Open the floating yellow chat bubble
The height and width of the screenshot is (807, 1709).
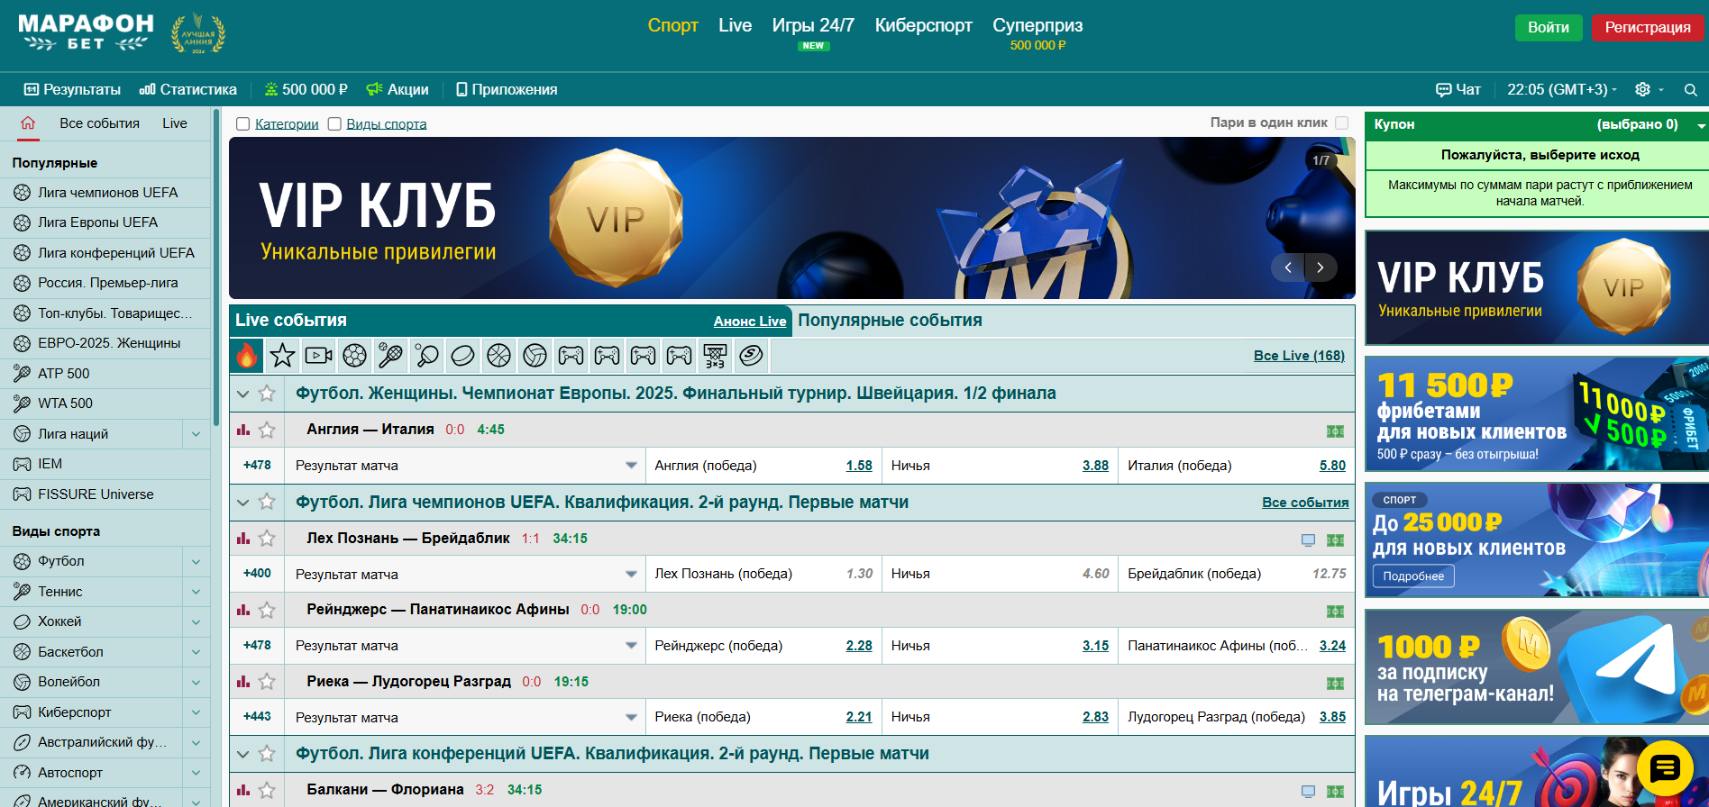[1666, 768]
